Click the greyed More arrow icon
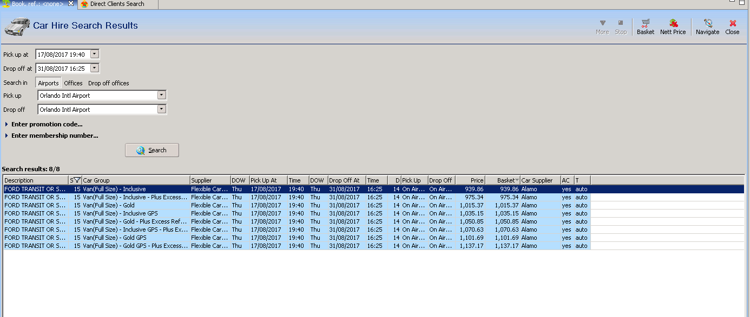This screenshot has height=317, width=750. pyautogui.click(x=602, y=27)
